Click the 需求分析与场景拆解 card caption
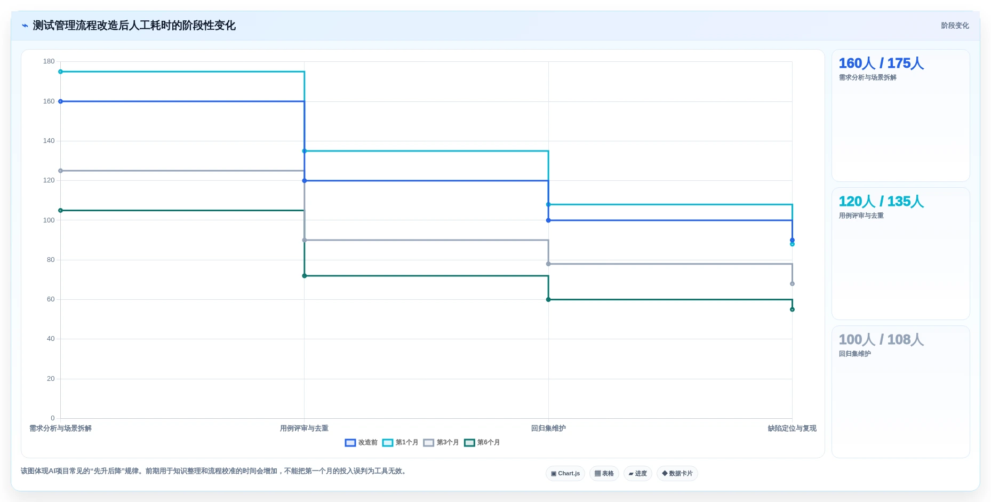This screenshot has height=502, width=991. click(868, 78)
